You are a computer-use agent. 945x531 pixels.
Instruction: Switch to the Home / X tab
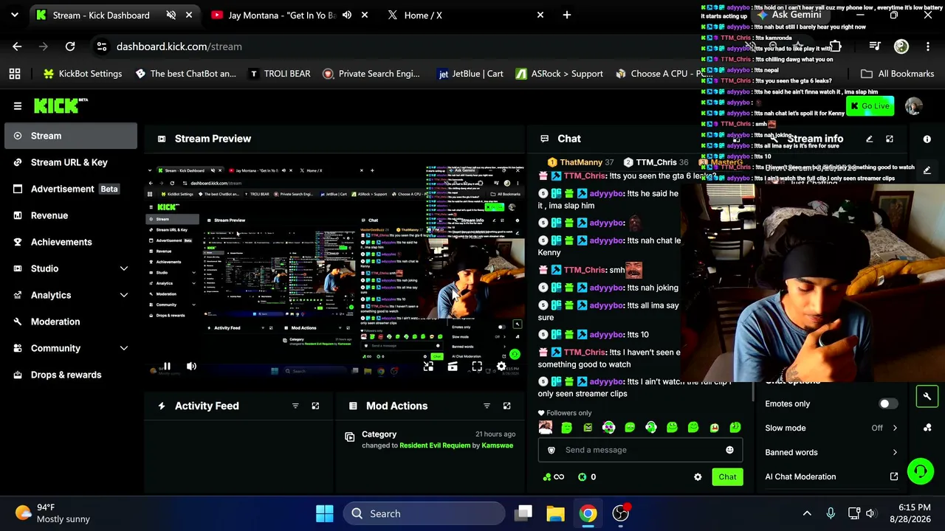tap(465, 15)
